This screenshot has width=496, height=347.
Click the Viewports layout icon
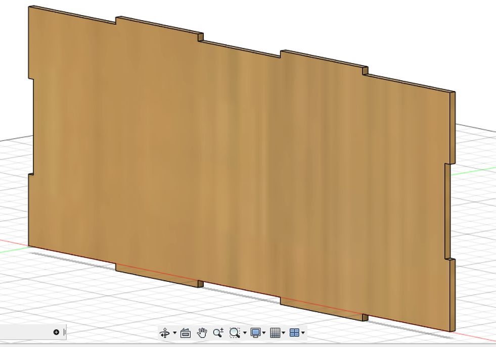pos(294,333)
